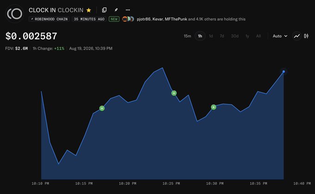Click the 10:20 PM axis label
Viewport: 315px width, 194px height.
(x=127, y=183)
